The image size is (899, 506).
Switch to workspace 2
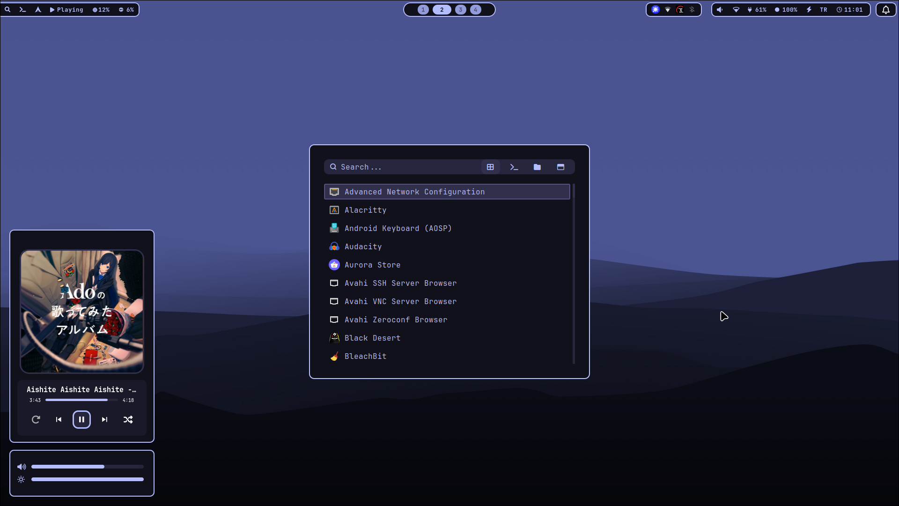[442, 9]
